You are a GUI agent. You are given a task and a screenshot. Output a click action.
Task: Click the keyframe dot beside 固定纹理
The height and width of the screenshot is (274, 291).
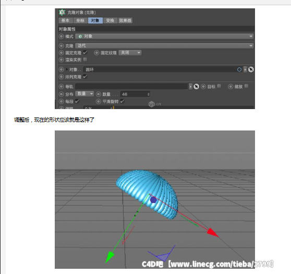(96, 53)
